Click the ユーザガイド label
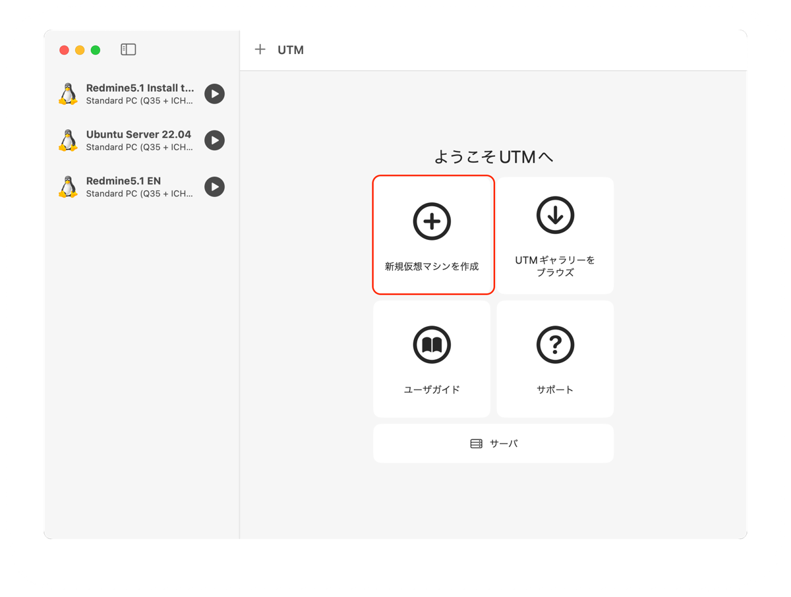Image resolution: width=791 pixels, height=597 pixels. 432,389
